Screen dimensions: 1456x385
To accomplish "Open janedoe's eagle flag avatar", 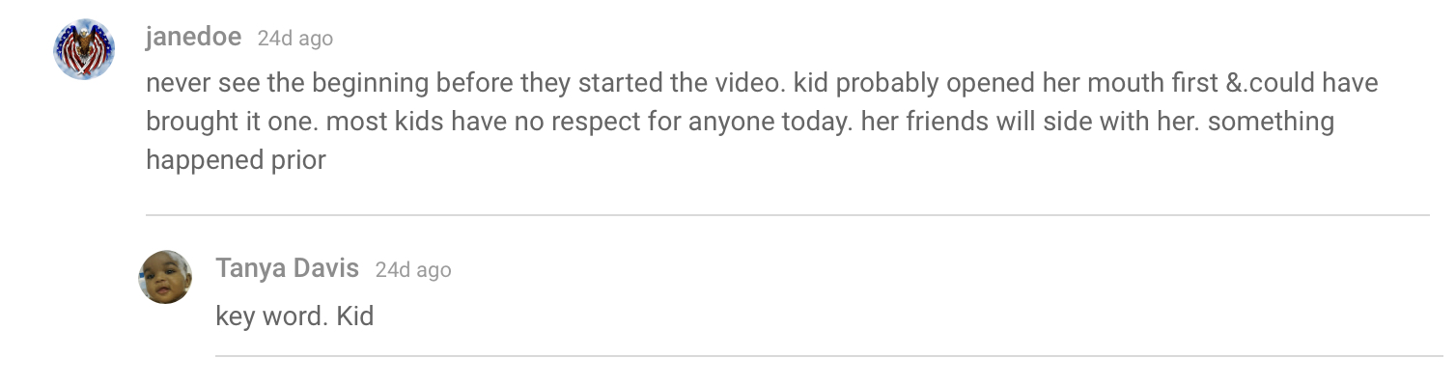I will pos(84,48).
